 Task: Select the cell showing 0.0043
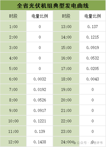[92, 79]
